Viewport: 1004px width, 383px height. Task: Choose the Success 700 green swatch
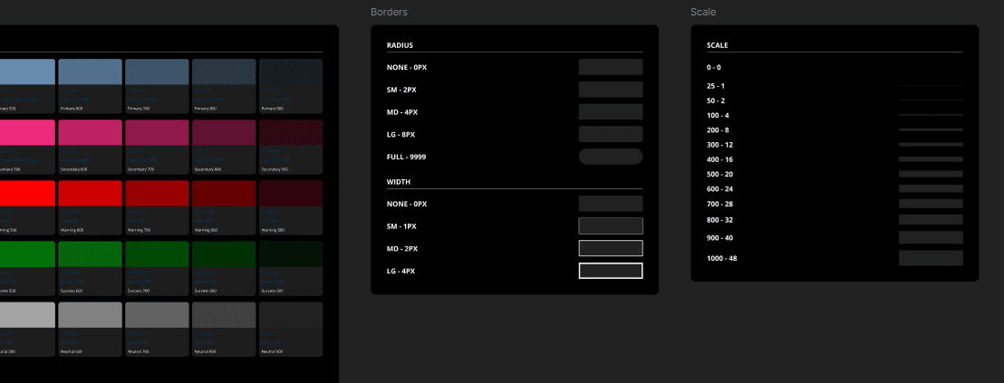tap(157, 254)
